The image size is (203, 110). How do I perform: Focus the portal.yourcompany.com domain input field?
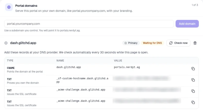[x=89, y=24]
